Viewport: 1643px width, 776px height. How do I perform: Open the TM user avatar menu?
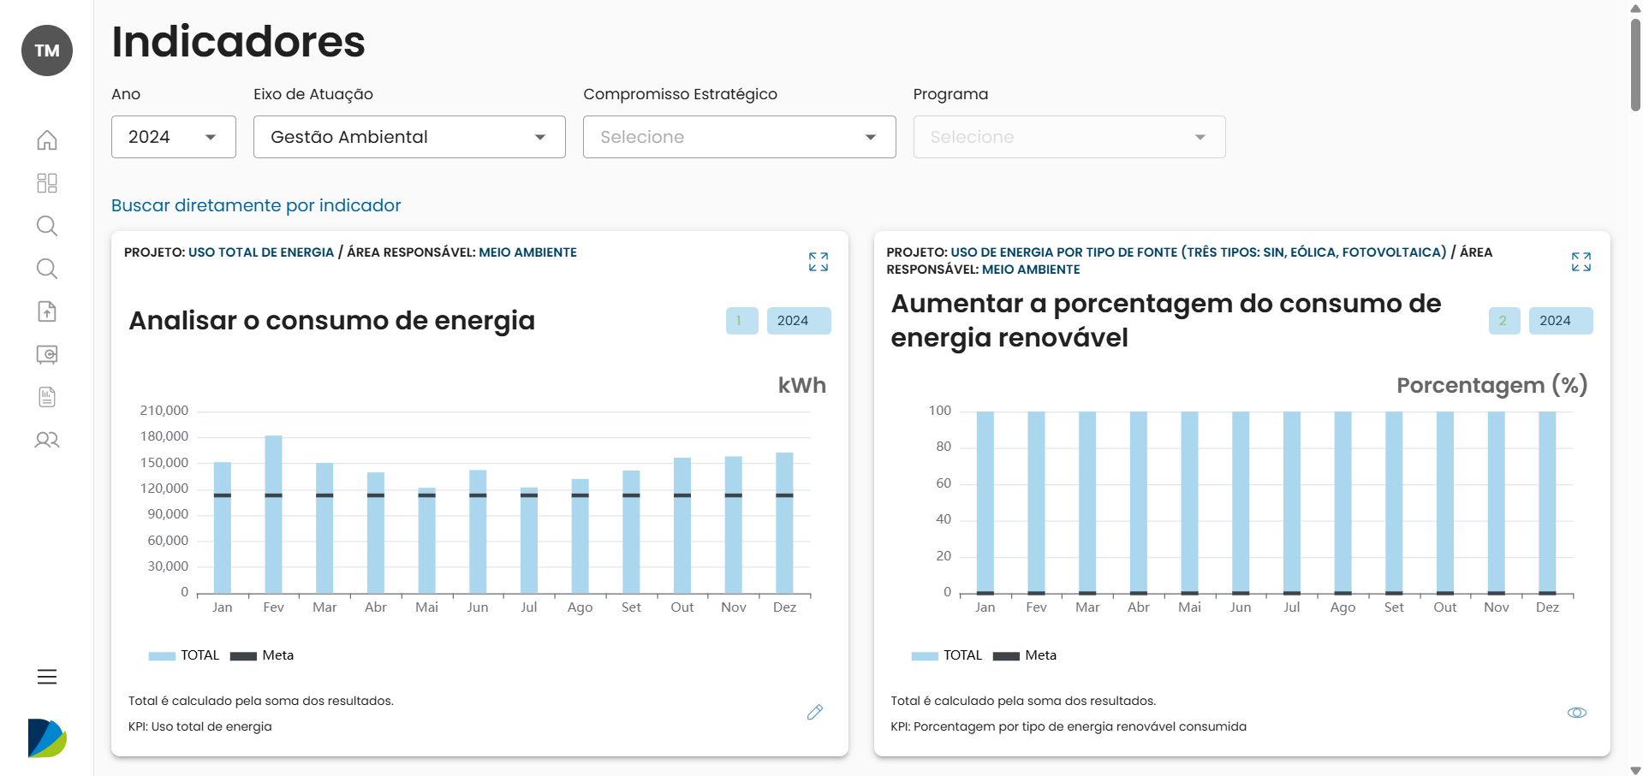47,50
